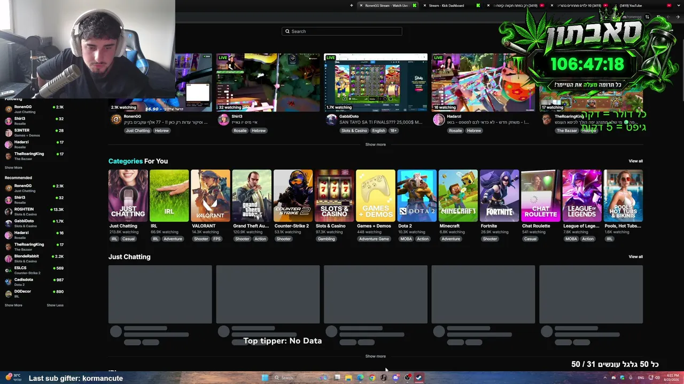This screenshot has width=684, height=384.
Task: Click the Gambling tag under Slots & Casino
Action: pos(326,239)
